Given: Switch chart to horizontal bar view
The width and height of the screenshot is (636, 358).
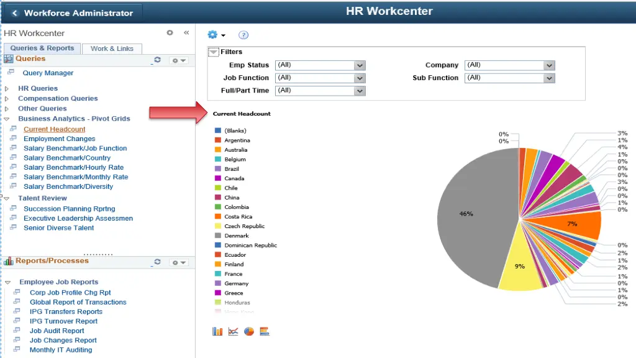Looking at the screenshot, I should tap(265, 332).
